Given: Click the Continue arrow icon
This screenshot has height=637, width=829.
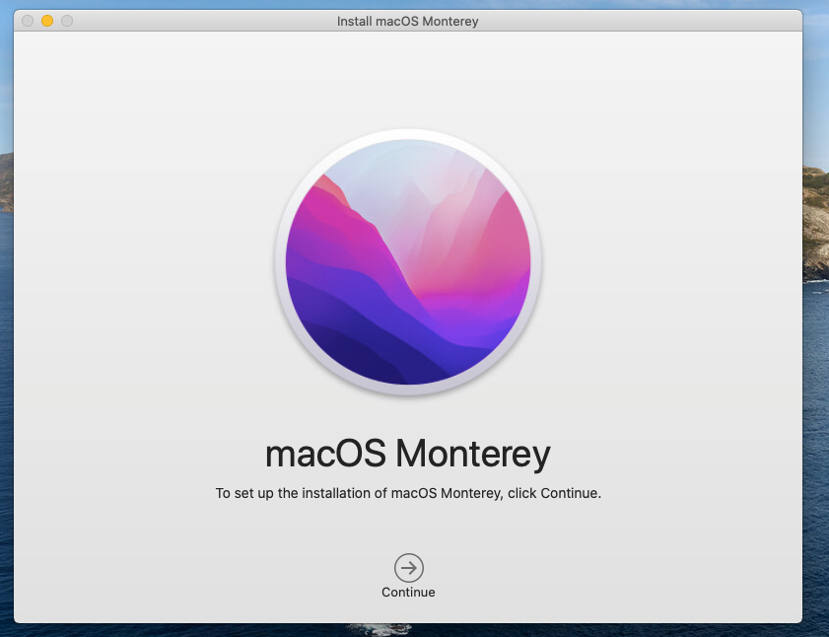Looking at the screenshot, I should pyautogui.click(x=408, y=567).
